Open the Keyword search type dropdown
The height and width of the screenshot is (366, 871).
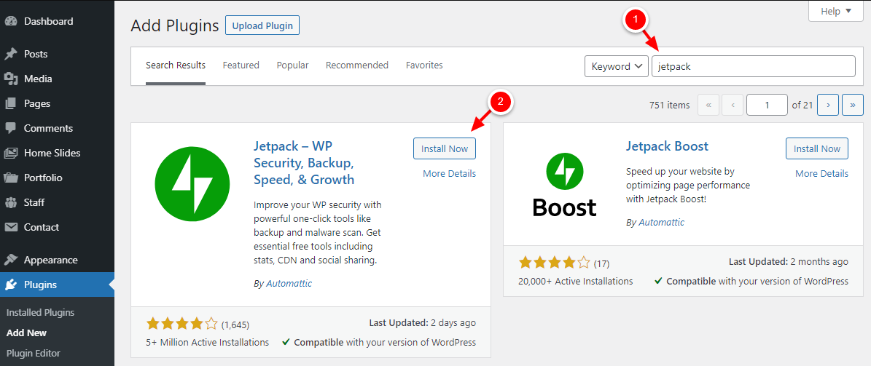(x=616, y=66)
